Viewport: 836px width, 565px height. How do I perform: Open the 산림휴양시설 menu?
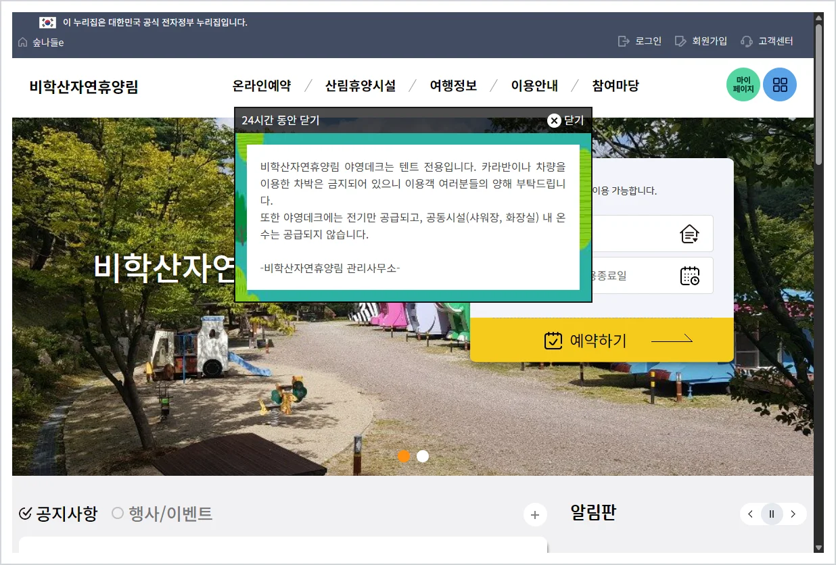(x=361, y=86)
